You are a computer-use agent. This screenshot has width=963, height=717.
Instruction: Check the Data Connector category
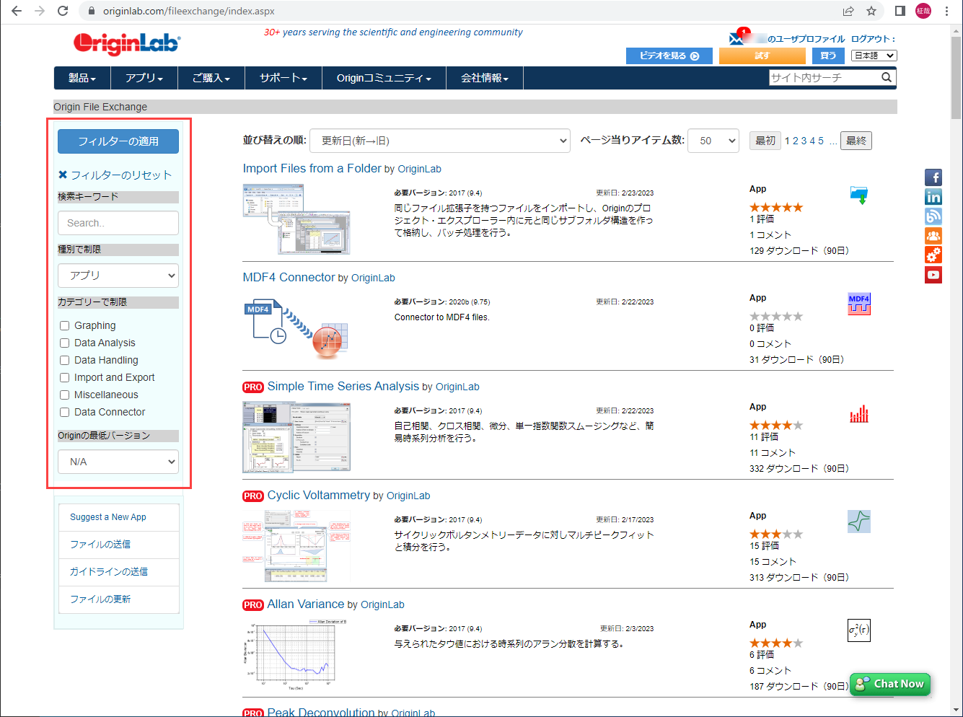64,413
